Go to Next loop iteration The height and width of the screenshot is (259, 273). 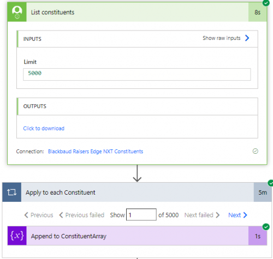tap(238, 215)
